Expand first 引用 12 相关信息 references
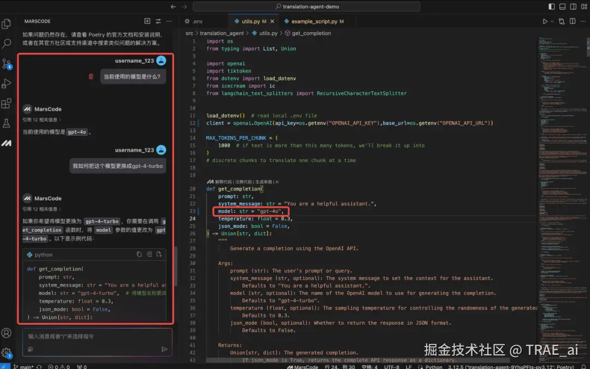 42,120
